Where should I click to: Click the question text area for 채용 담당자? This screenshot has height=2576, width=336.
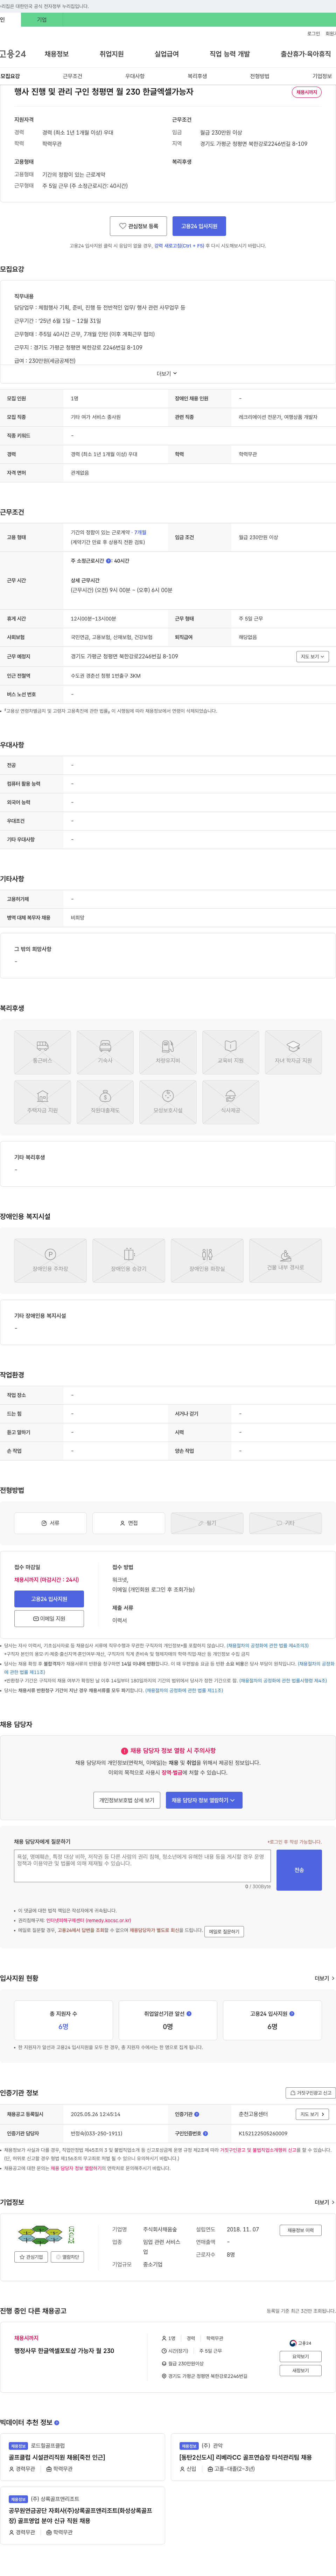(142, 1866)
